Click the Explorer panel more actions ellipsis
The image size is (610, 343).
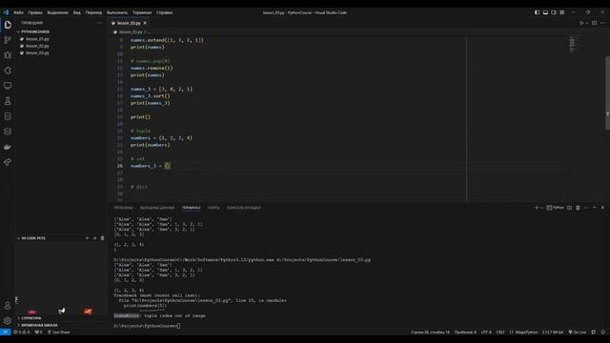coord(99,23)
